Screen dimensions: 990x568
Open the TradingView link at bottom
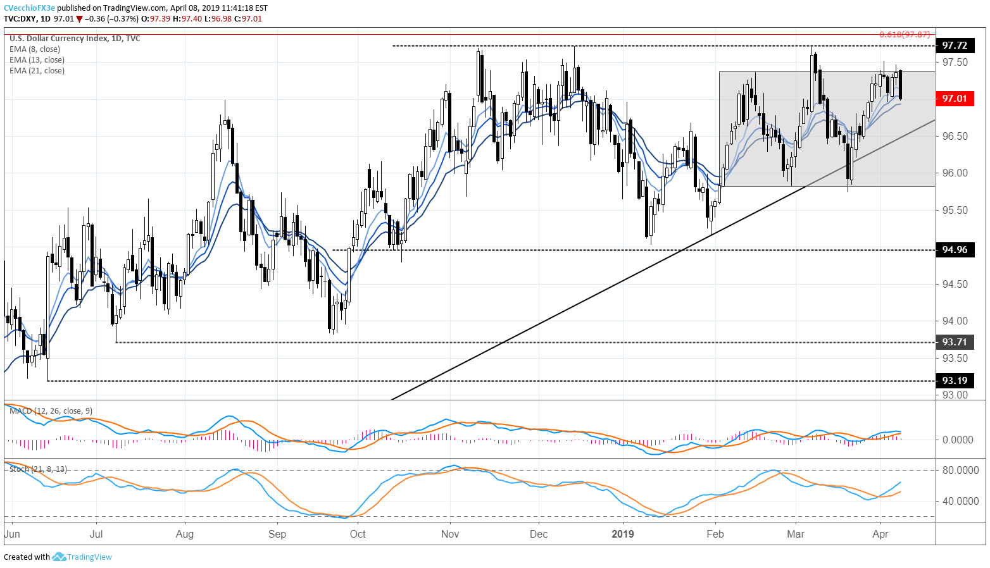pyautogui.click(x=89, y=557)
